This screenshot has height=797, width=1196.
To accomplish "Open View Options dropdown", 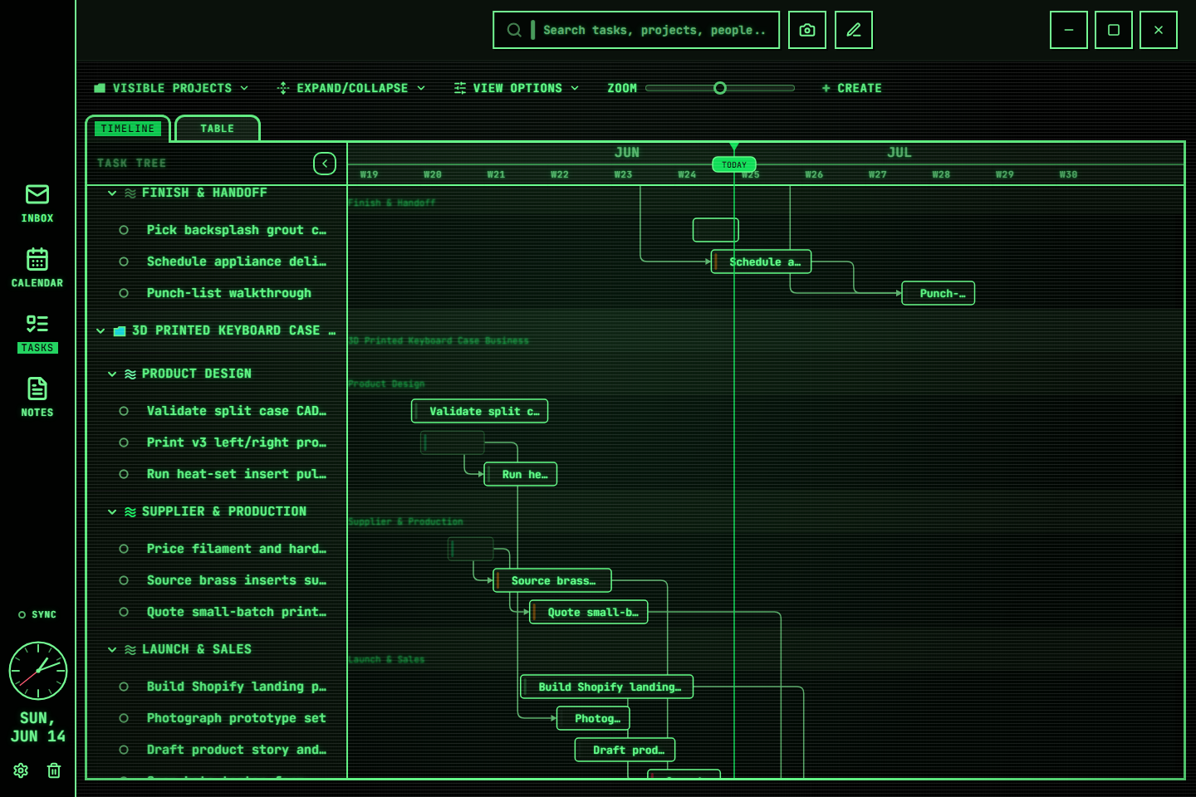I will click(517, 88).
